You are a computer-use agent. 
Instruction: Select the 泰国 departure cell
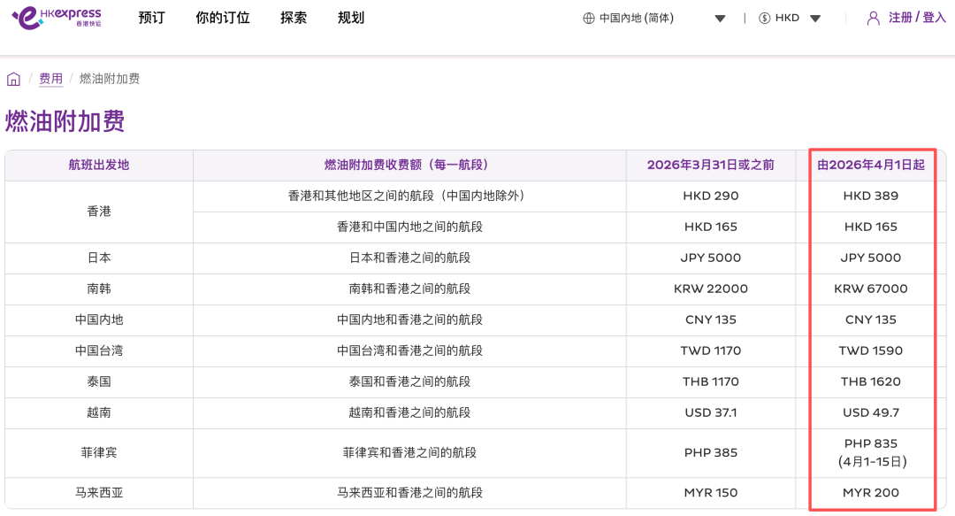tap(99, 381)
